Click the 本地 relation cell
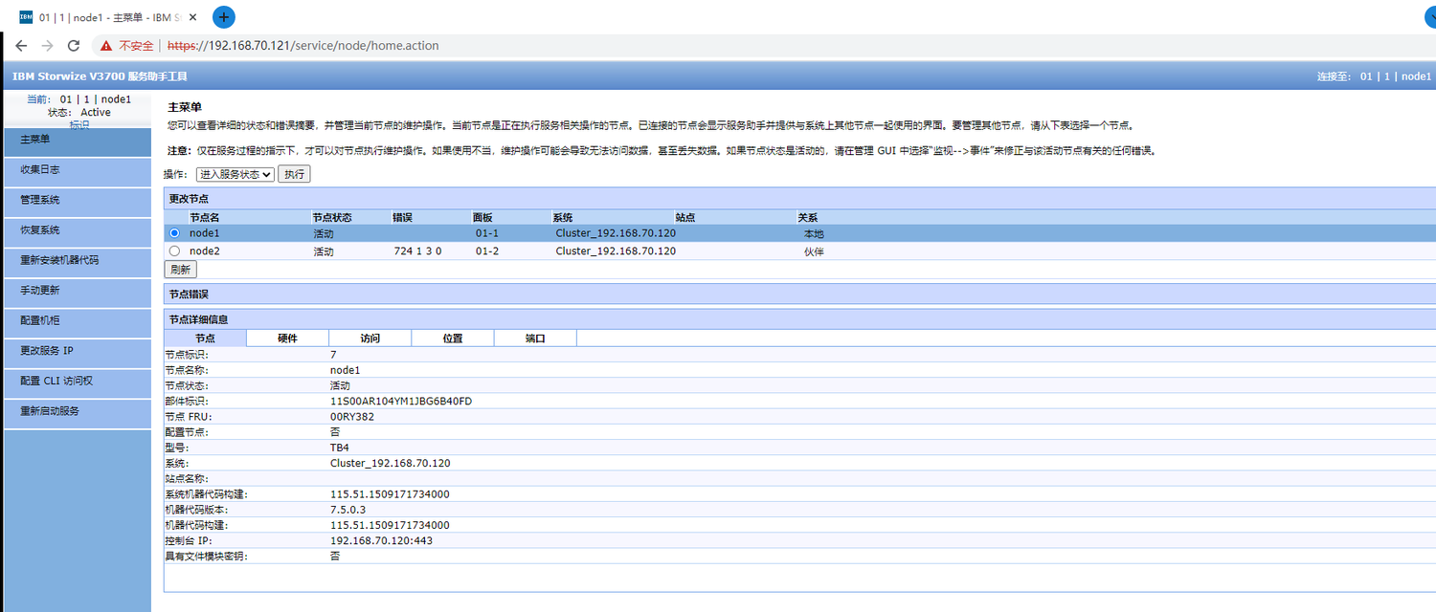This screenshot has height=612, width=1436. tap(814, 233)
